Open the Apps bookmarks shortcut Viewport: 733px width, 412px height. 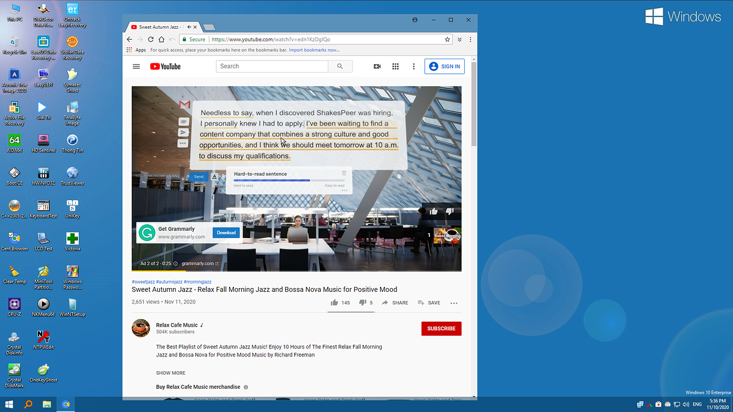tap(136, 50)
